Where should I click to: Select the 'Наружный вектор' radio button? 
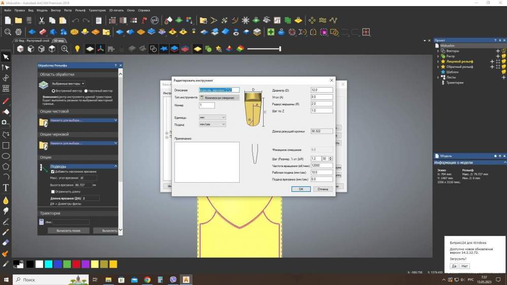86,91
